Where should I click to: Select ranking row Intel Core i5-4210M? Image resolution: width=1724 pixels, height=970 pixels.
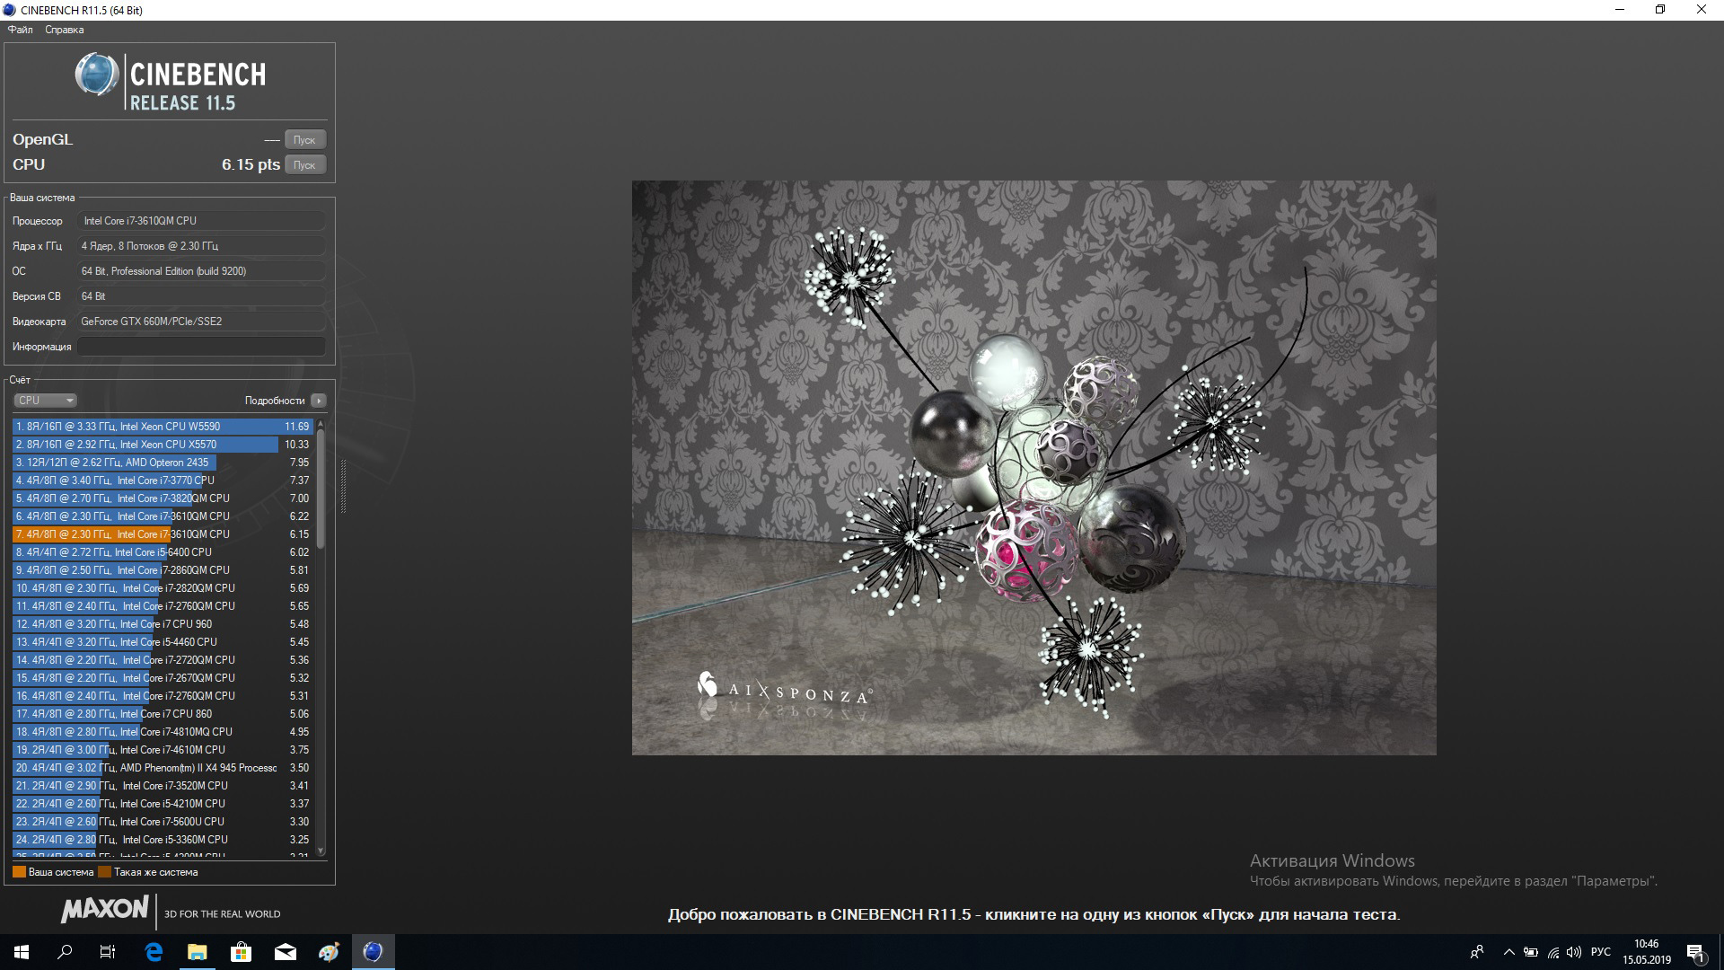click(163, 804)
